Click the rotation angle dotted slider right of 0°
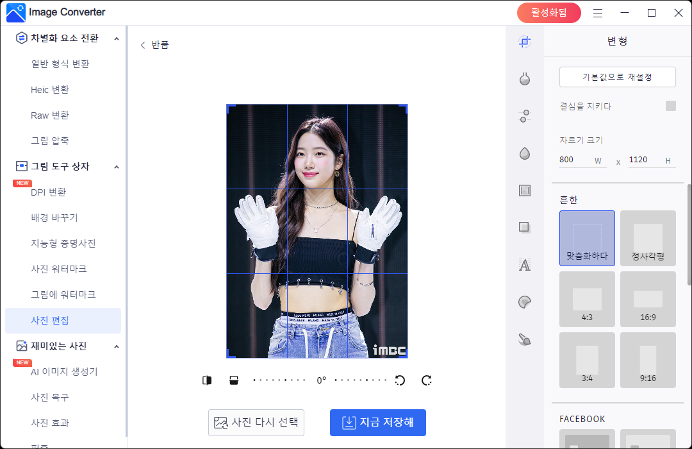The width and height of the screenshot is (692, 449). tap(361, 380)
